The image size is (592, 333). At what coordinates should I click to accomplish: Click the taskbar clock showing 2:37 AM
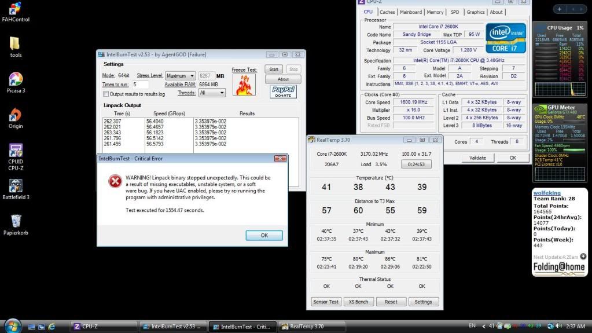(575, 326)
